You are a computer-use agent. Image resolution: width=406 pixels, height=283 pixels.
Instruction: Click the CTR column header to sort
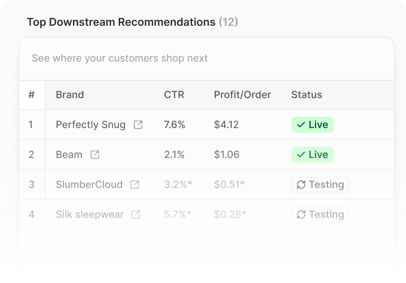coord(174,95)
